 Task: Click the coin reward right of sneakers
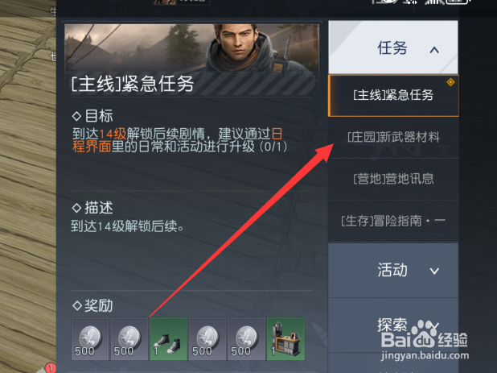207,338
